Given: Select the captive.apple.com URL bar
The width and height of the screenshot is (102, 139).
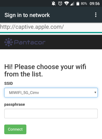Looking at the screenshot, I should tap(51, 27).
